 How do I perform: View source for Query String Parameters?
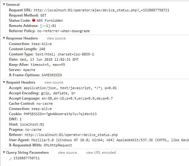tap(67, 153)
